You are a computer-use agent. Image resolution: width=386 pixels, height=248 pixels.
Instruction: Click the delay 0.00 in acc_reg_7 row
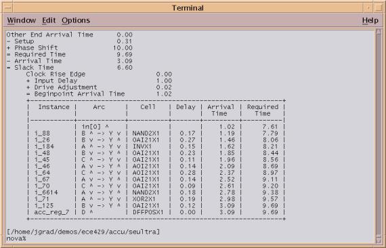tap(188, 212)
